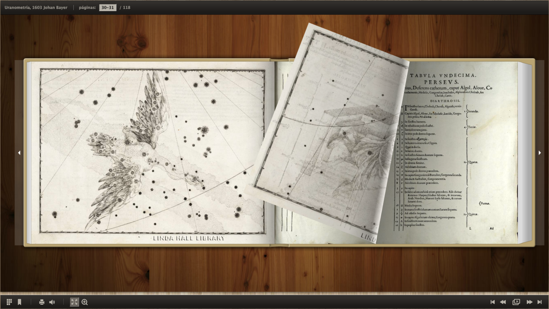549x309 pixels.
Task: Flip to the previous page with the left arrow
Action: (x=19, y=153)
